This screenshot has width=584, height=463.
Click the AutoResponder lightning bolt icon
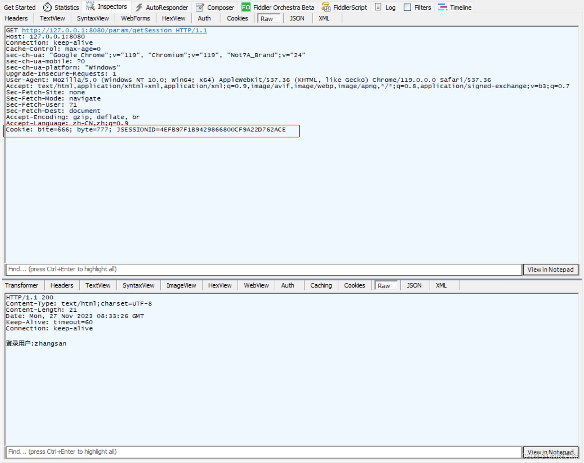[x=139, y=7]
